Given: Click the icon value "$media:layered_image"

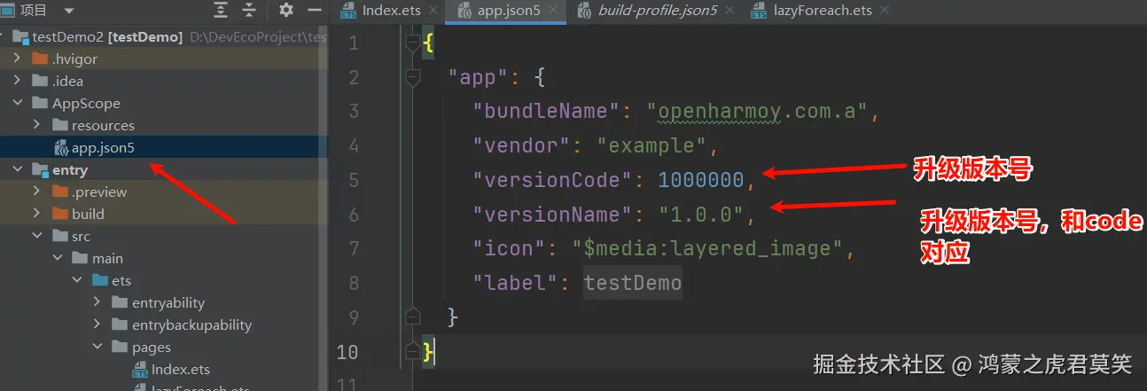Looking at the screenshot, I should coord(708,248).
